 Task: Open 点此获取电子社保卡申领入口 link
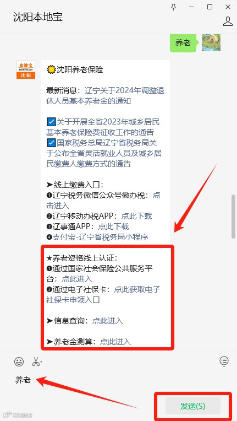tap(103, 295)
